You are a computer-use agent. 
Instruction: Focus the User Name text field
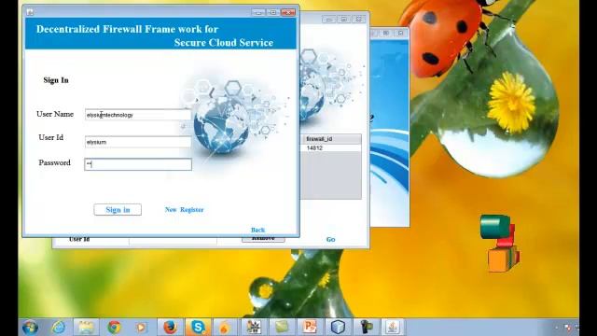point(138,115)
